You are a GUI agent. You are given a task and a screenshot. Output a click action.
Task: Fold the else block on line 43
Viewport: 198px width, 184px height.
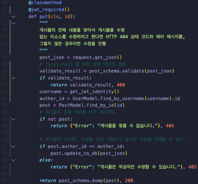tap(13, 160)
